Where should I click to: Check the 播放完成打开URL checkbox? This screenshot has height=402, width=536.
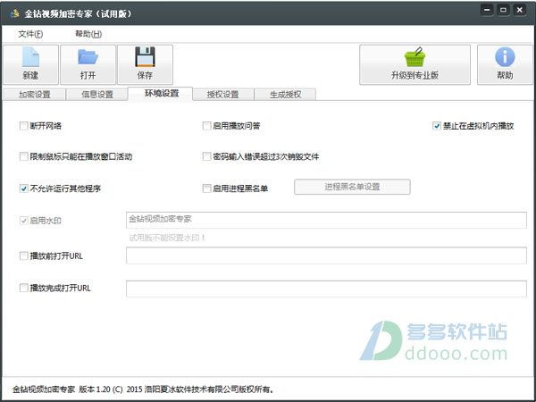[23, 288]
